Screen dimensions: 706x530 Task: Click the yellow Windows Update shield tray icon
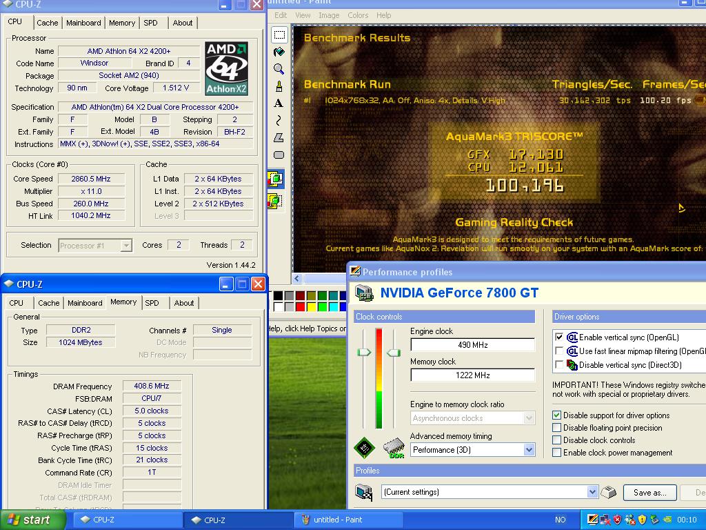[x=642, y=520]
